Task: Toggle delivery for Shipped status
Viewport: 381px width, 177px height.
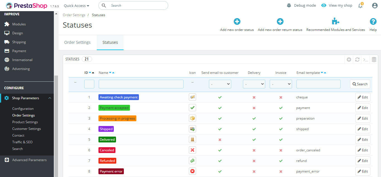Action: coord(254,129)
